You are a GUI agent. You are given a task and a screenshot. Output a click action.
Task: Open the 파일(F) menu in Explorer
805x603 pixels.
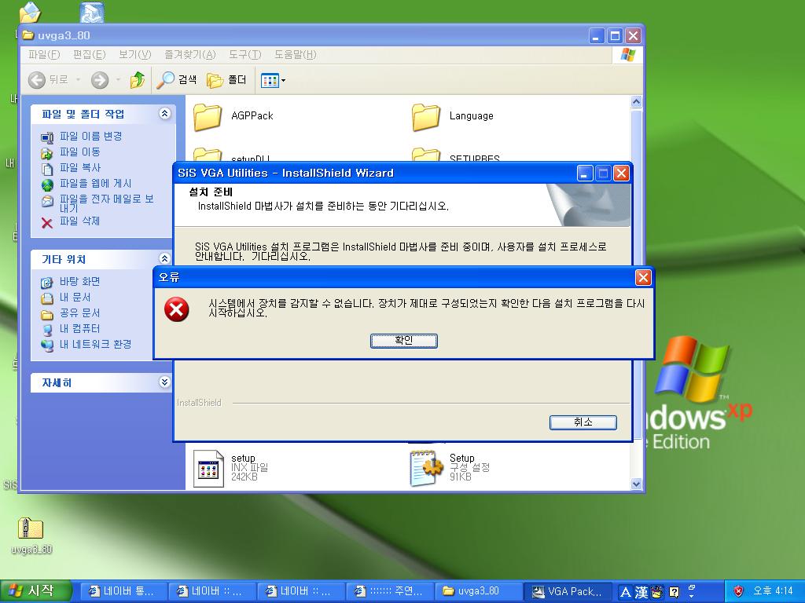pyautogui.click(x=44, y=54)
